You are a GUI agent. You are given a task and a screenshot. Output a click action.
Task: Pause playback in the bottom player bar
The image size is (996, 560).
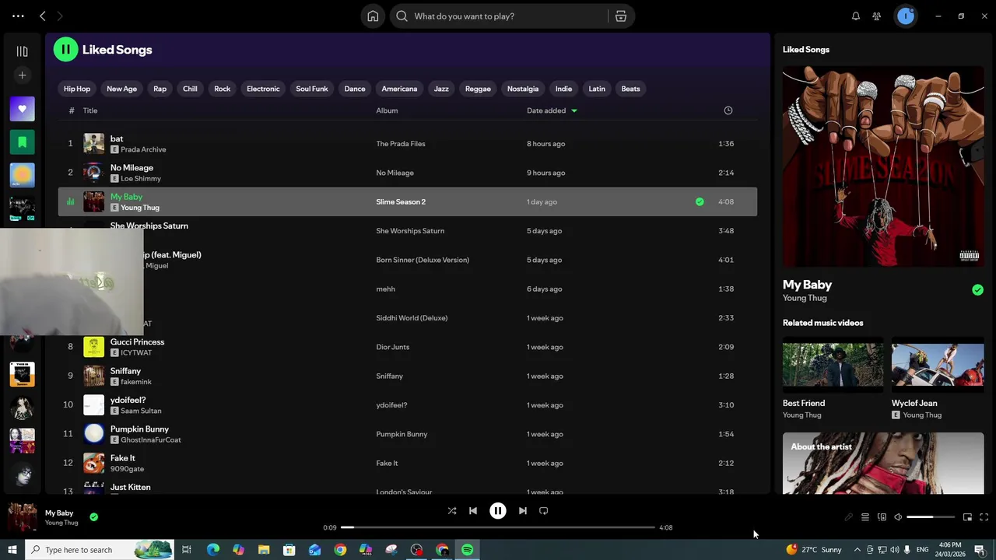[498, 511]
